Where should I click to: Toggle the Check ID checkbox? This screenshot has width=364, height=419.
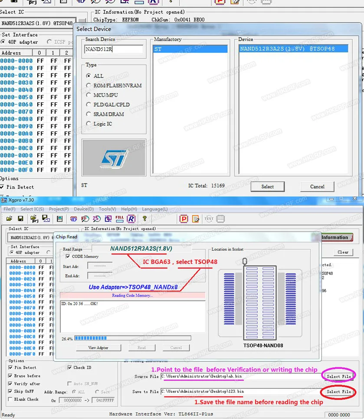(x=69, y=367)
